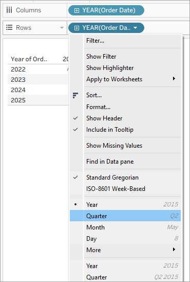Toggle Include in Tooltip
Screen dimensions: 190x282
point(125,130)
